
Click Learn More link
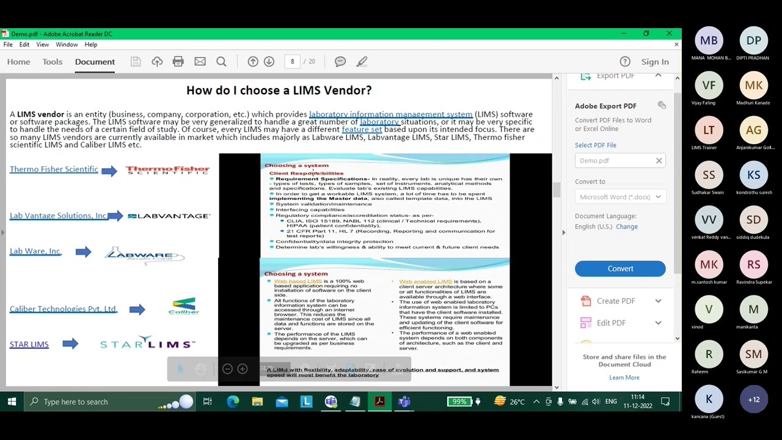coord(624,377)
